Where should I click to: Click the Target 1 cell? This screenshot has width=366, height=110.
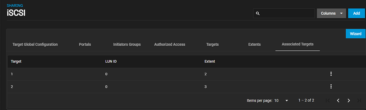12,74
